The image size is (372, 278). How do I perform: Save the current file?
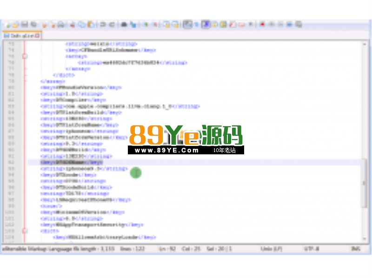click(x=25, y=25)
